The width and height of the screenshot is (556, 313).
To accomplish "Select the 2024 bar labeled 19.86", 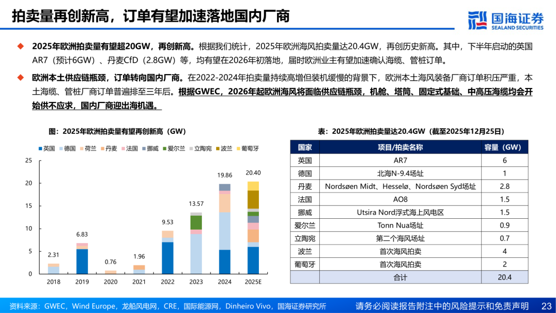I will pyautogui.click(x=224, y=229).
